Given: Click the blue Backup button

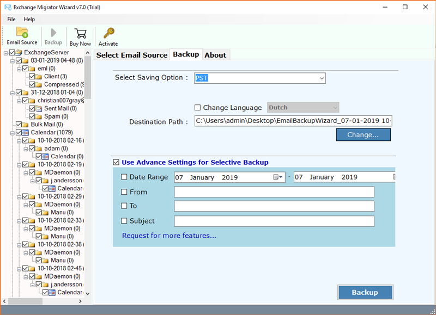Looking at the screenshot, I should (x=365, y=292).
